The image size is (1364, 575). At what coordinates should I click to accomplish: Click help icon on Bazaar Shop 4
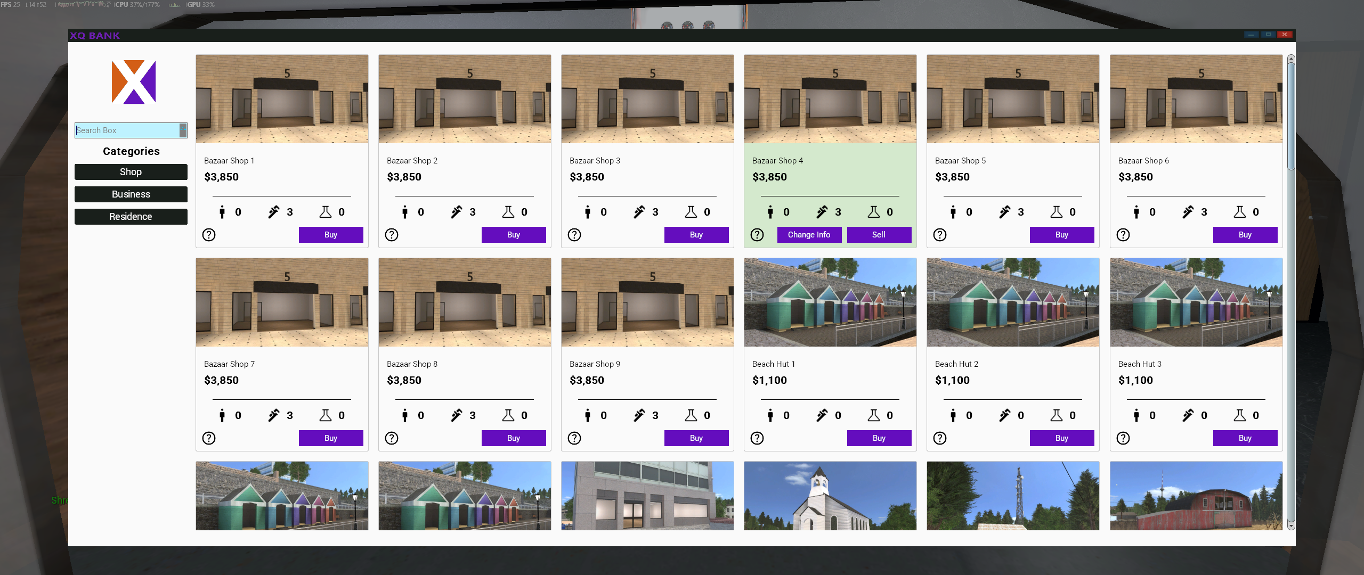click(x=757, y=235)
